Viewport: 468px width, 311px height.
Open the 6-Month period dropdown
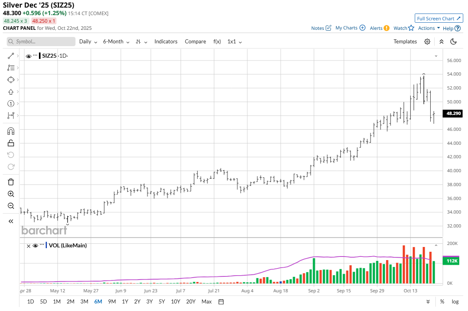click(116, 41)
